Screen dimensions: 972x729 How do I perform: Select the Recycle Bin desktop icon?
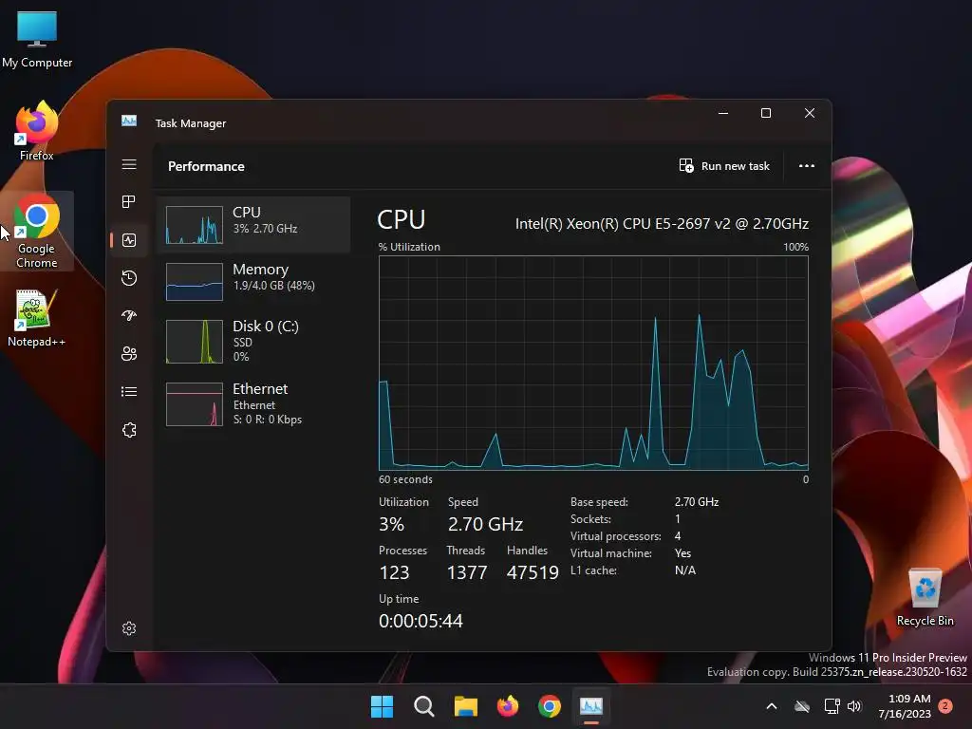point(925,597)
